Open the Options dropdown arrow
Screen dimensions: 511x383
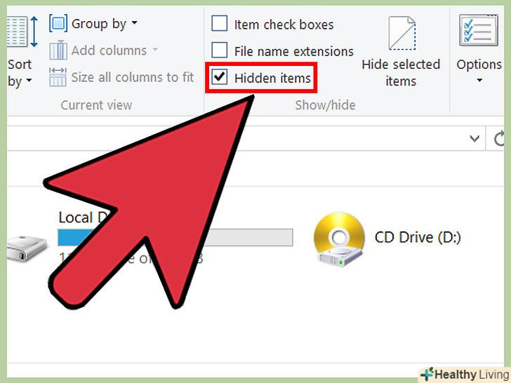[479, 80]
